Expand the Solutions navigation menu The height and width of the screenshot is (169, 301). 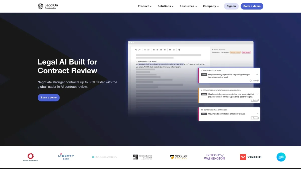166,6
